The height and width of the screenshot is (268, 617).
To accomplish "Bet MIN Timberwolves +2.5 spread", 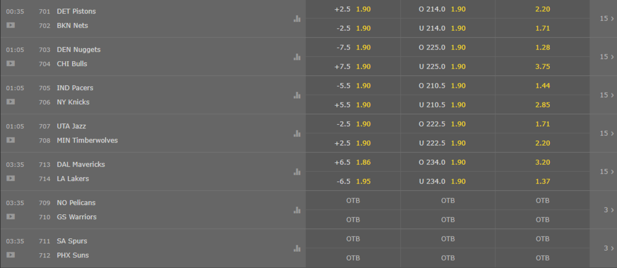I will [x=353, y=143].
